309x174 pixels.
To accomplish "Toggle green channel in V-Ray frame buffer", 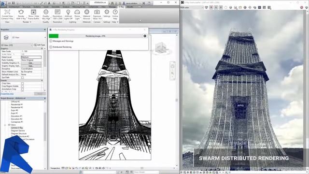I will (216, 7).
